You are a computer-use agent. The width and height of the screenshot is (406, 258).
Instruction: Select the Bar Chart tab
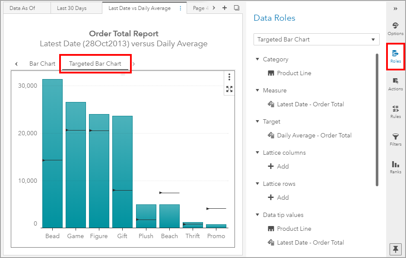[x=42, y=64]
